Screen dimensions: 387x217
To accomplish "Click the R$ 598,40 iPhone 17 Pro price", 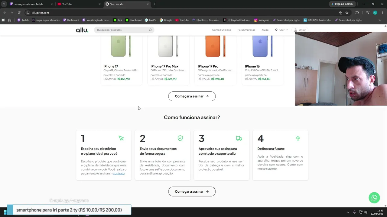I will [x=217, y=79].
